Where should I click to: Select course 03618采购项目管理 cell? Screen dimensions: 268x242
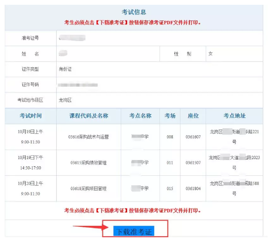point(89,189)
